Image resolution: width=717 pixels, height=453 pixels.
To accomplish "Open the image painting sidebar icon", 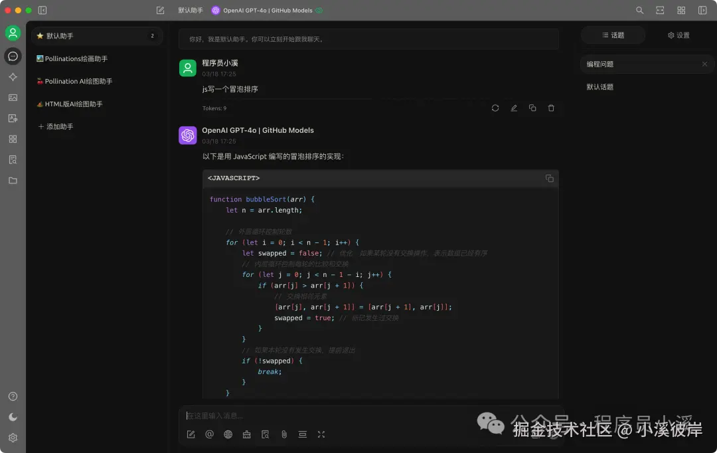I will pos(13,98).
